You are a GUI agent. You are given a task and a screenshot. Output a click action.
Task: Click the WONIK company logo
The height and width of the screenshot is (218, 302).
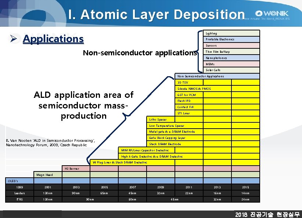(x=274, y=12)
